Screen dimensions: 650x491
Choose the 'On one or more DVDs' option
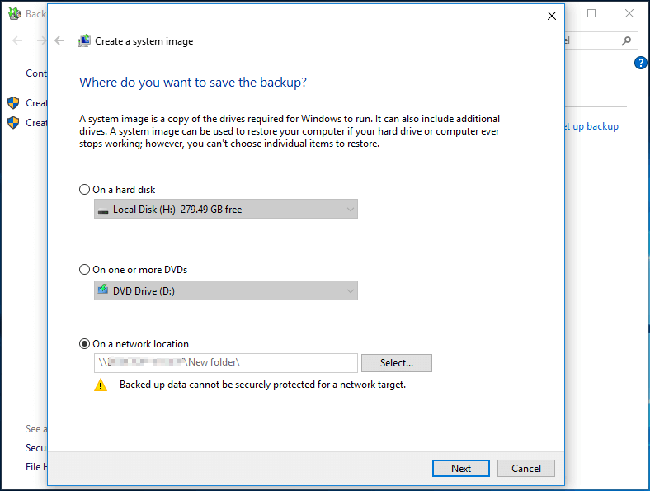pos(85,270)
